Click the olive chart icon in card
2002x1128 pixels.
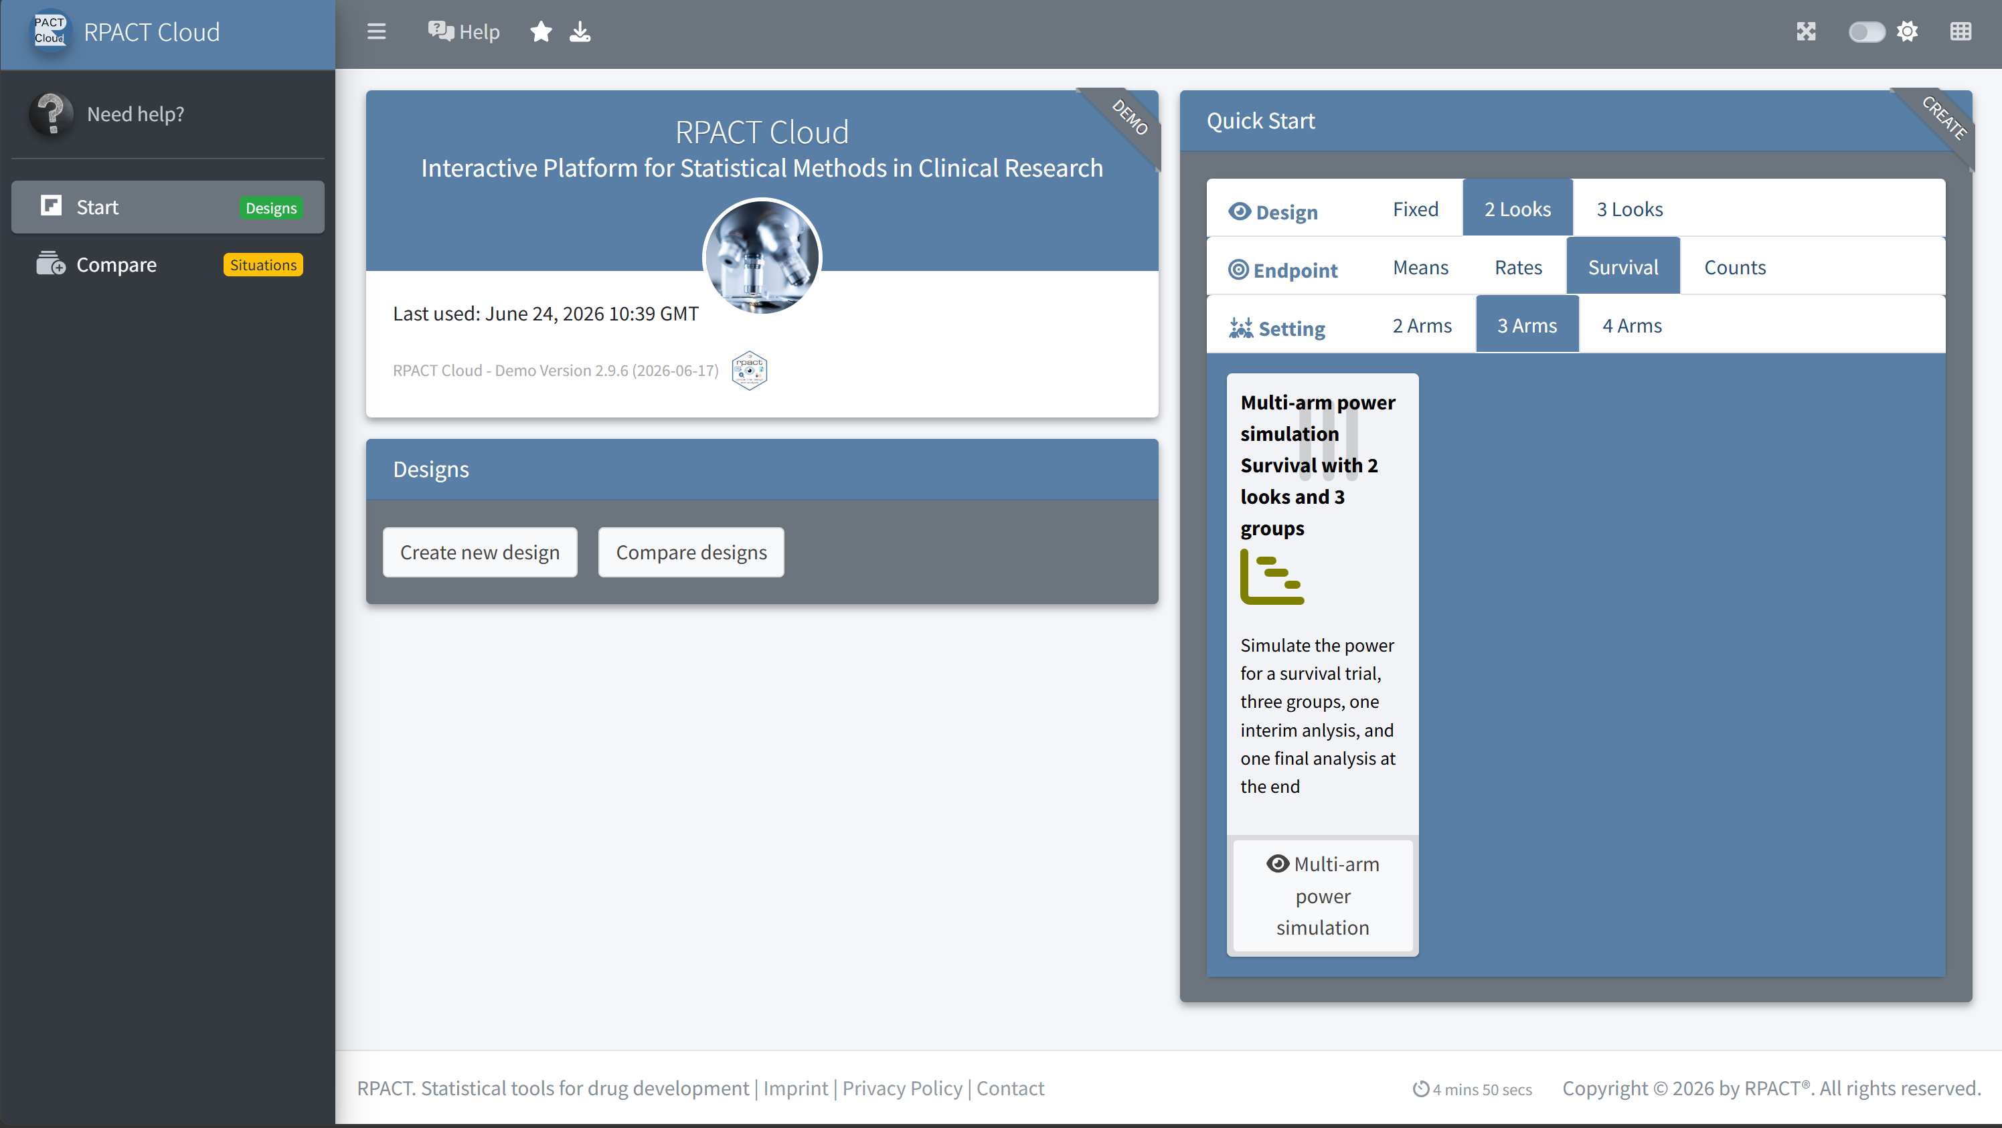[x=1272, y=577]
